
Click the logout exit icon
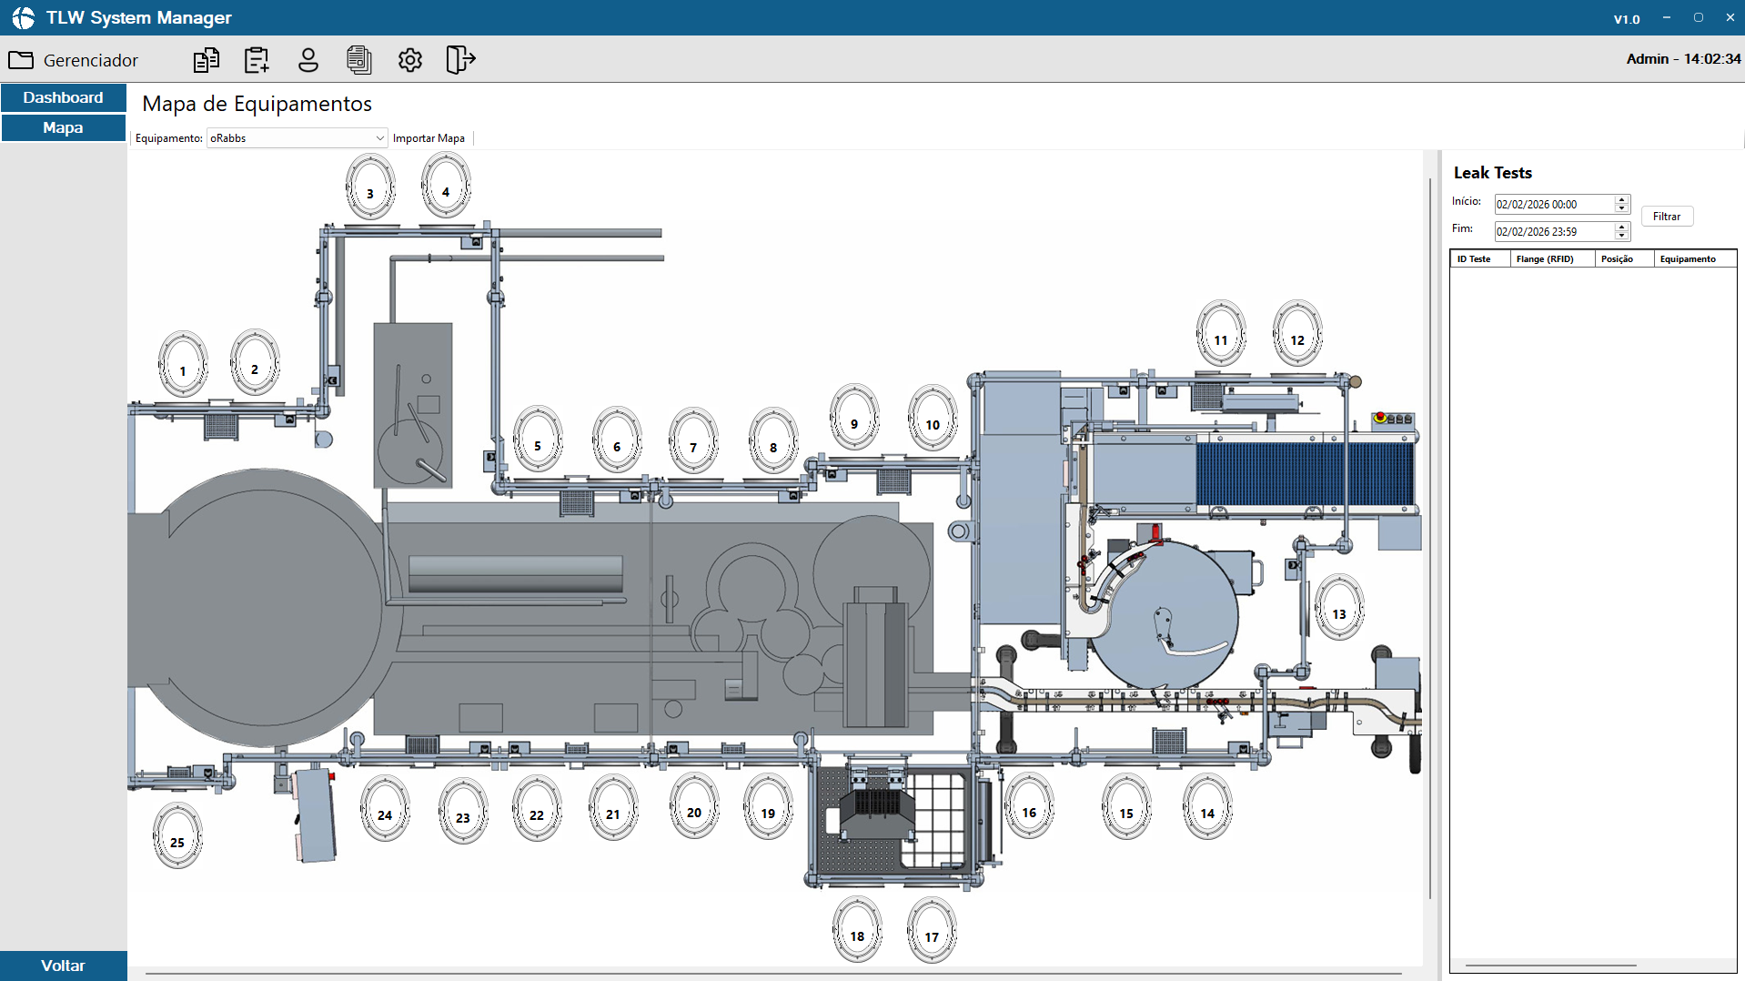[x=460, y=60]
